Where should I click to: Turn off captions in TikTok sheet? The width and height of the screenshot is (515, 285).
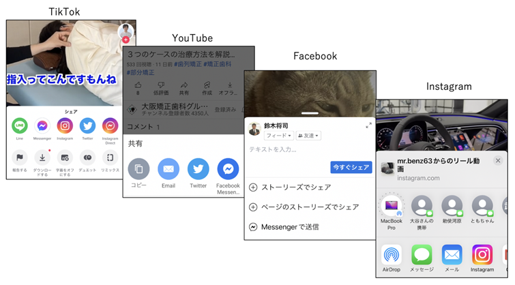point(65,158)
